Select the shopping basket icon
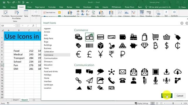 [167, 37]
